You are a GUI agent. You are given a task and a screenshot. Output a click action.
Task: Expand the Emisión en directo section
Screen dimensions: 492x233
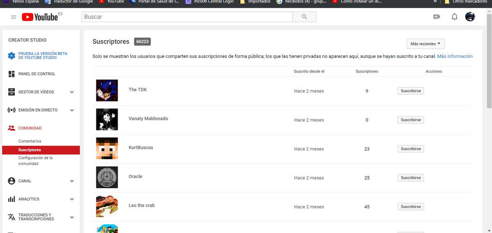[x=72, y=110]
